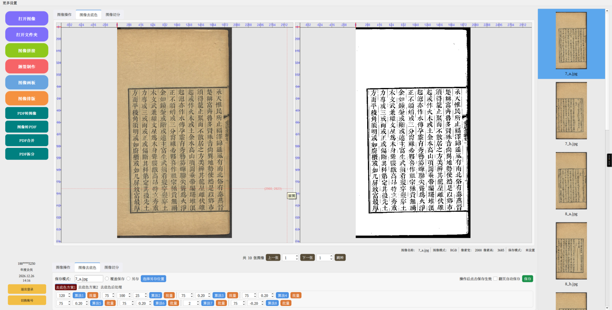Open a folder with 打开文件夹

coord(27,35)
